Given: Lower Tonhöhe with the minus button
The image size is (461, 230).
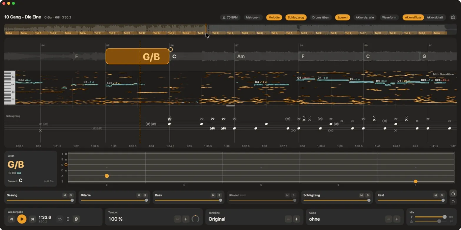Looking at the screenshot, I should [x=288, y=219].
